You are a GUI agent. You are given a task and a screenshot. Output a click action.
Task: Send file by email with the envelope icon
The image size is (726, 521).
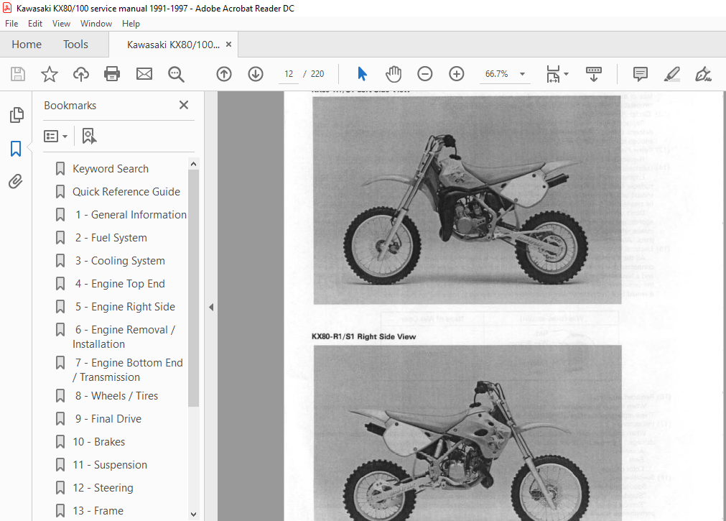click(144, 74)
